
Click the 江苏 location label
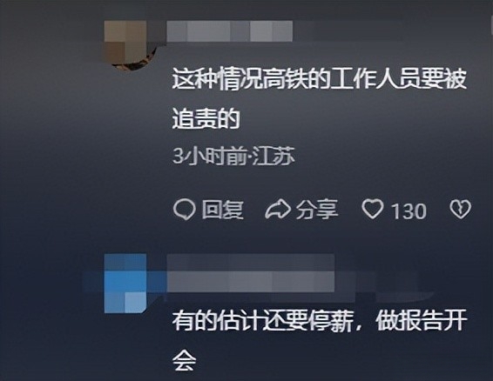click(x=273, y=156)
